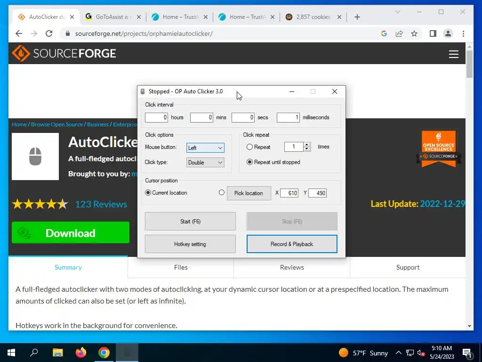Open Record & Playback

click(x=292, y=244)
